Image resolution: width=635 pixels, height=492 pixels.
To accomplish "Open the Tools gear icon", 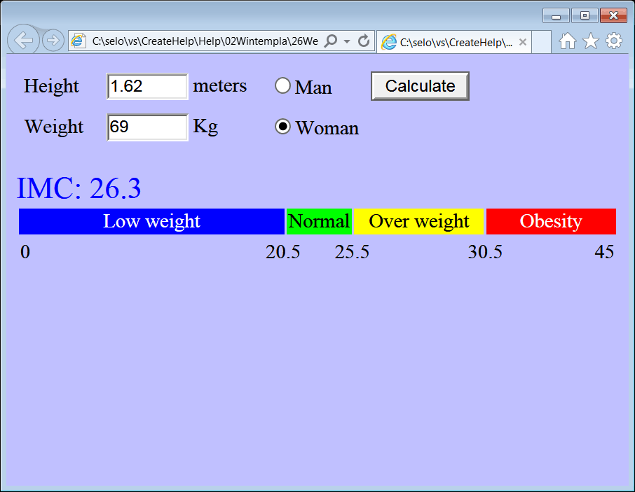I will click(614, 41).
